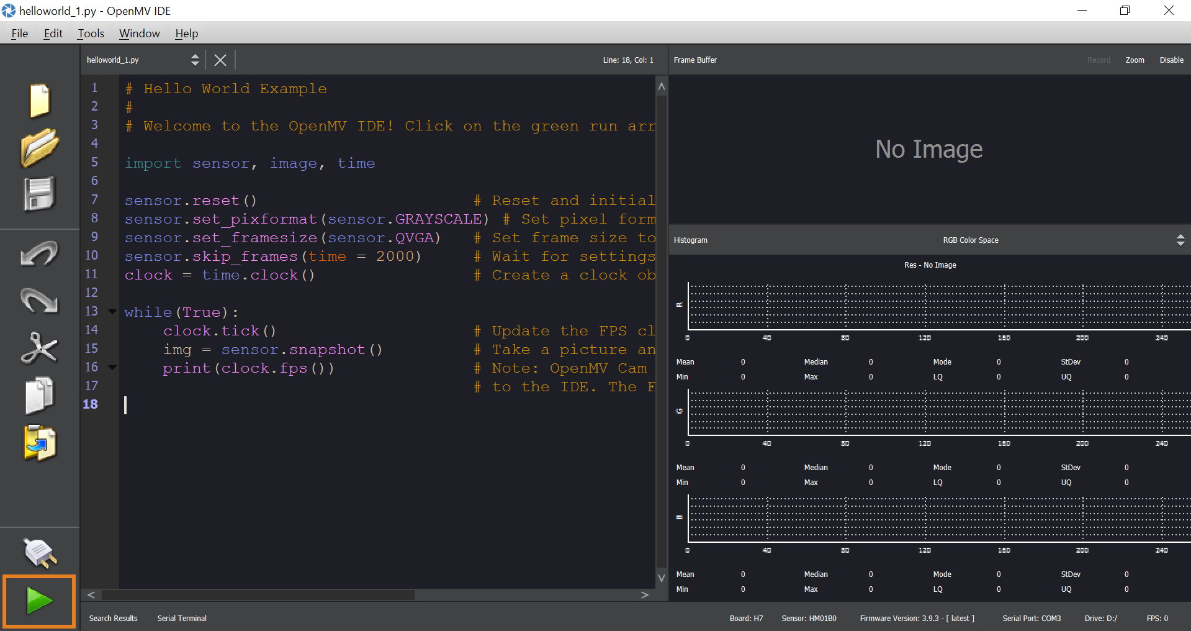
Task: Click the Firmware Version 3.9.3 status label
Action: click(917, 619)
